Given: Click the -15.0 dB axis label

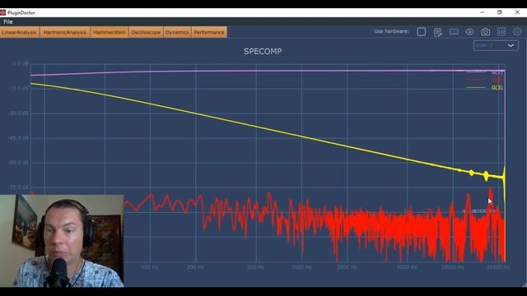Looking at the screenshot, I should pos(18,88).
